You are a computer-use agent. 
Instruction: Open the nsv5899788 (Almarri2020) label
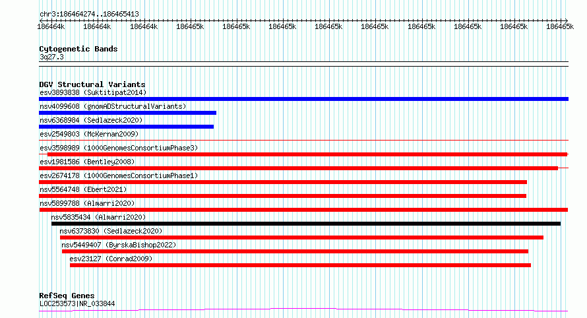[87, 203]
